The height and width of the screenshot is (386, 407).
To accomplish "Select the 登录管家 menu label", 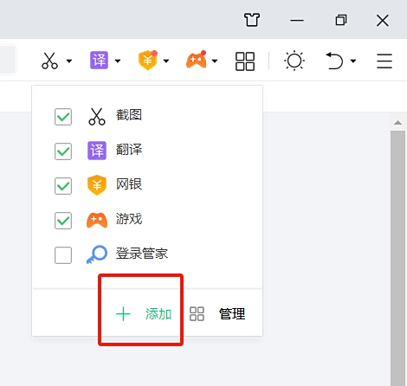I will coord(142,254).
